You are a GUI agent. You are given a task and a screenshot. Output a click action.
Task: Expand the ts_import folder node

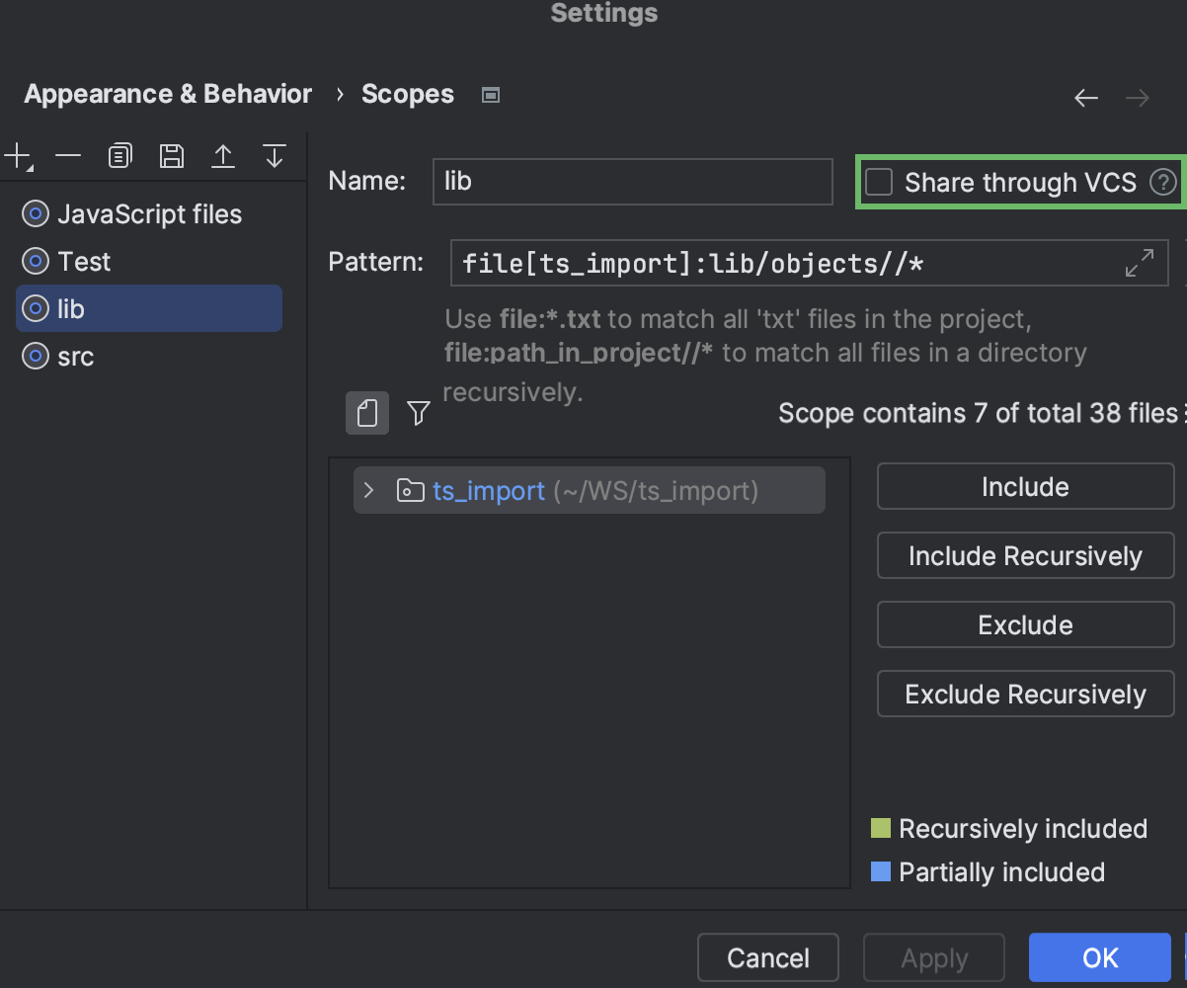pyautogui.click(x=368, y=490)
